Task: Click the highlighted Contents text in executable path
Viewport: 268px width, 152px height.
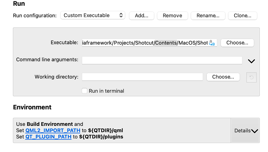Action: pos(166,43)
